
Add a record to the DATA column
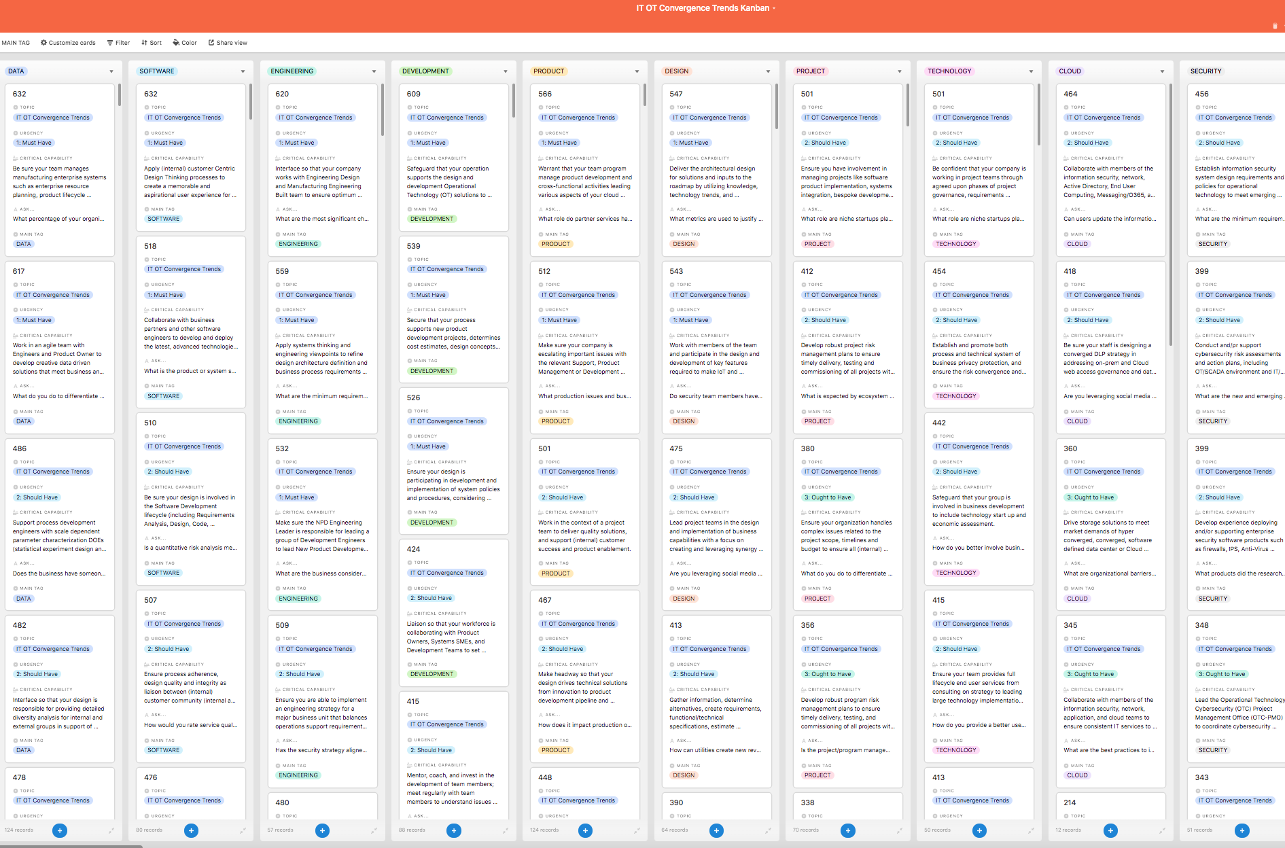60,830
